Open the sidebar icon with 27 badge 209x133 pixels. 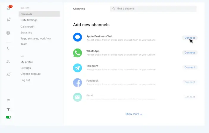[x=9, y=74]
